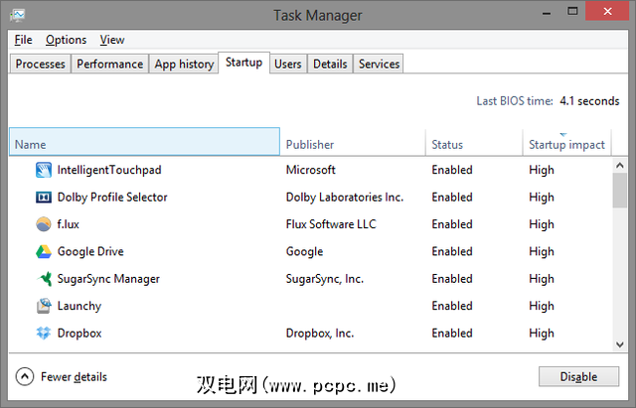Click the Google Drive icon
636x408 pixels.
coord(44,252)
